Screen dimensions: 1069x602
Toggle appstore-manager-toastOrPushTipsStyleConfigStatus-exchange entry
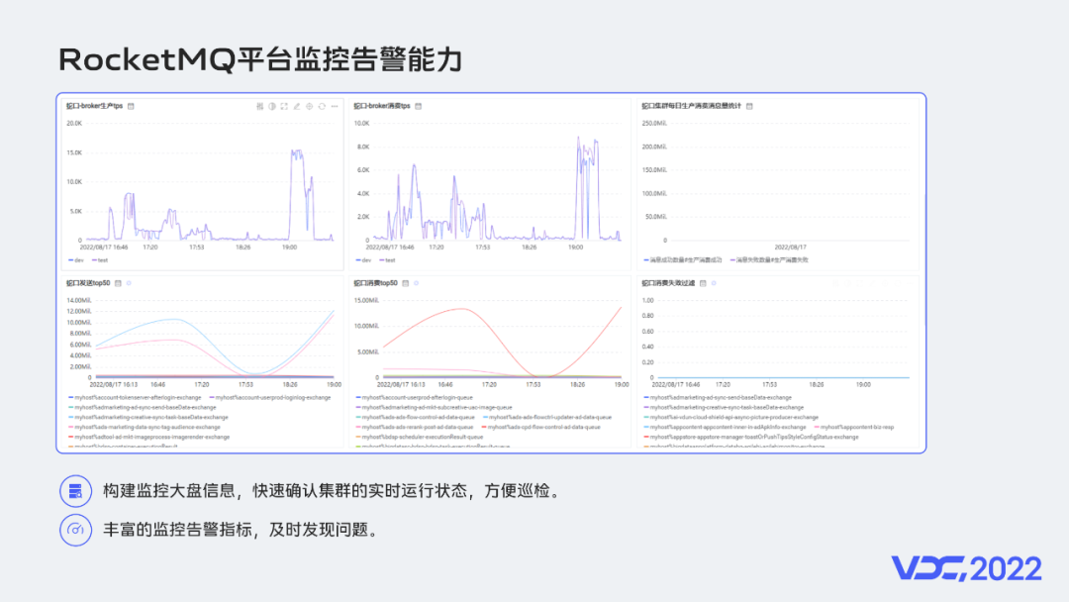(x=751, y=437)
